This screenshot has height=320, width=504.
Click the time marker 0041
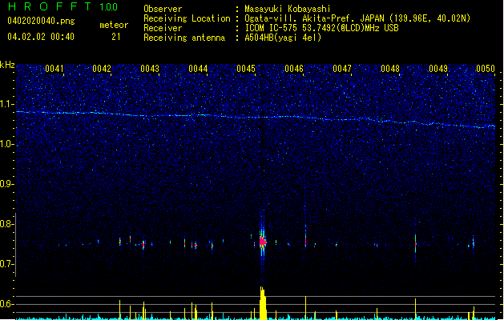point(54,69)
